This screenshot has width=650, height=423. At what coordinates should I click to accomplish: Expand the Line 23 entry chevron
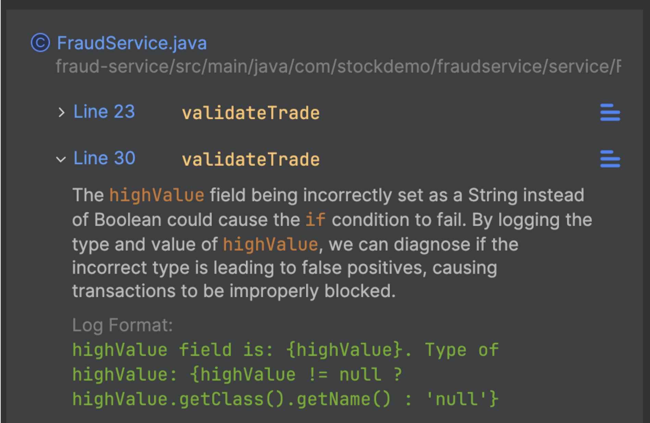(x=61, y=112)
